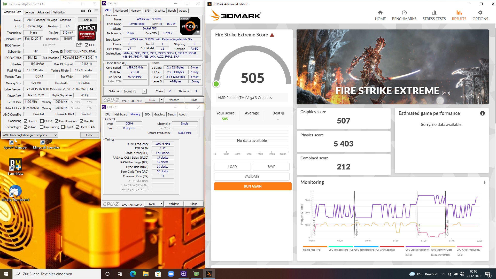Click the GPU Load (%) legend swatch

392,247
